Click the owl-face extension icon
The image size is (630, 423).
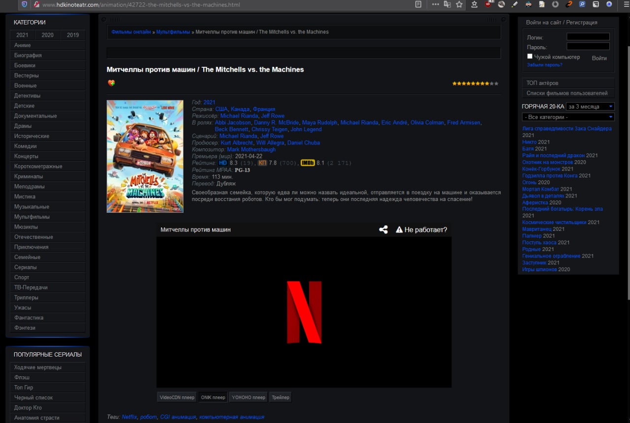click(x=528, y=4)
